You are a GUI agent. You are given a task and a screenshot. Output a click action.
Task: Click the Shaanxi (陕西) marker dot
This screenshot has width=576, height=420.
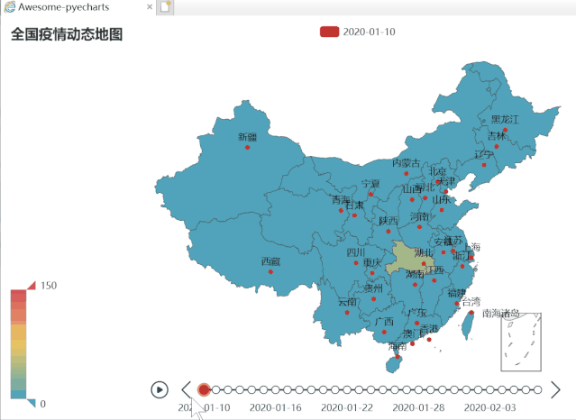click(x=389, y=231)
